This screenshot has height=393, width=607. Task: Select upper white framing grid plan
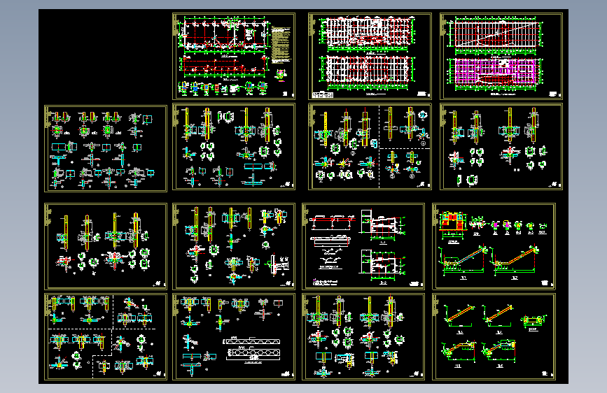click(367, 32)
